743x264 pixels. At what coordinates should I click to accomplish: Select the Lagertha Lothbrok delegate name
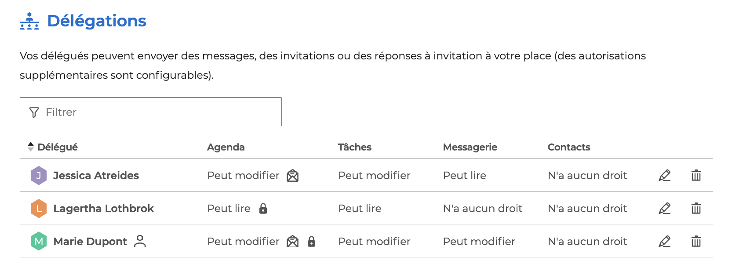coord(103,209)
